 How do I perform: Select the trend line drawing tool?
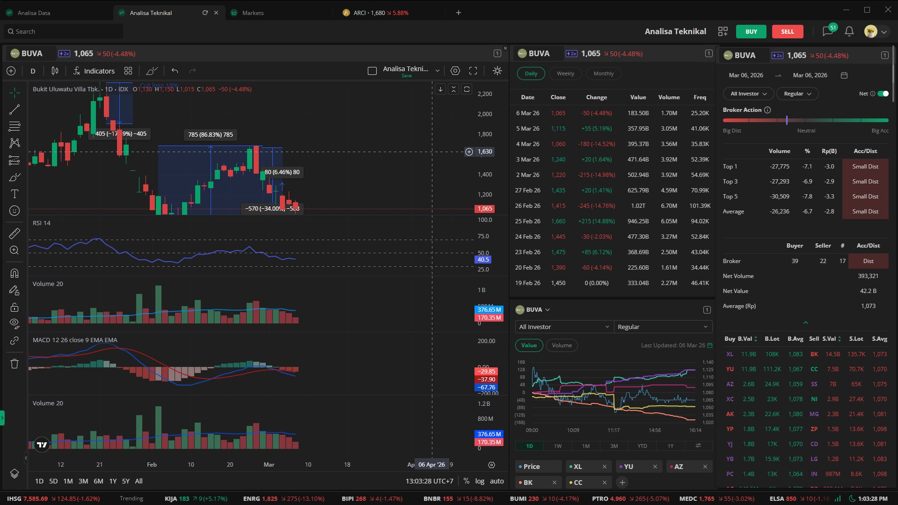click(15, 110)
